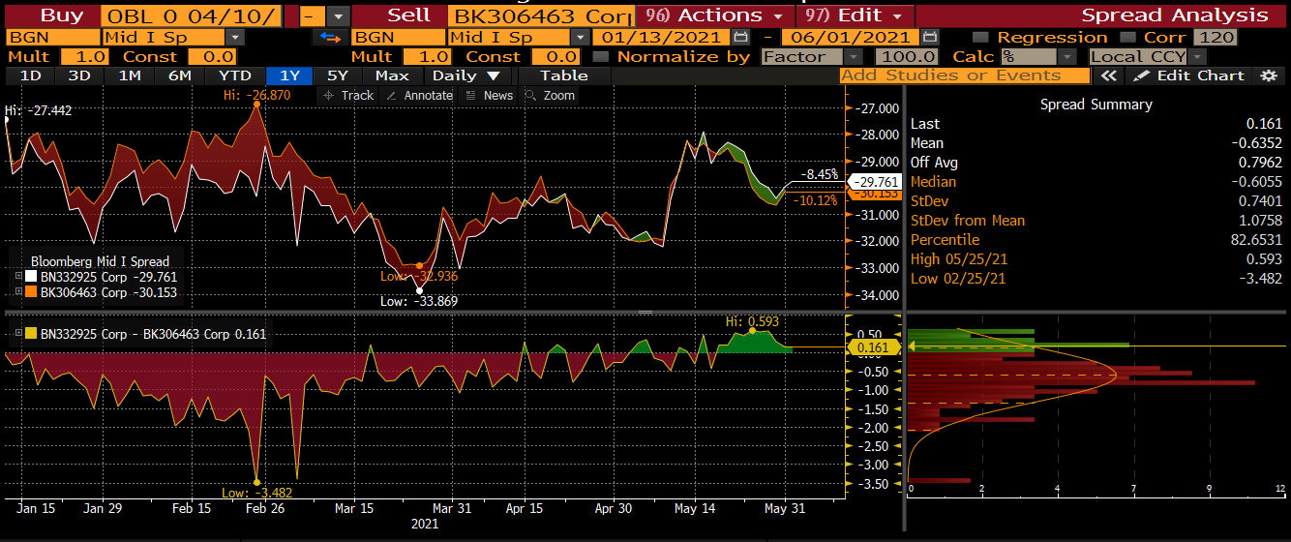The image size is (1291, 542).
Task: Open the operator dropdown between Buy and Sell
Action: pyautogui.click(x=337, y=15)
